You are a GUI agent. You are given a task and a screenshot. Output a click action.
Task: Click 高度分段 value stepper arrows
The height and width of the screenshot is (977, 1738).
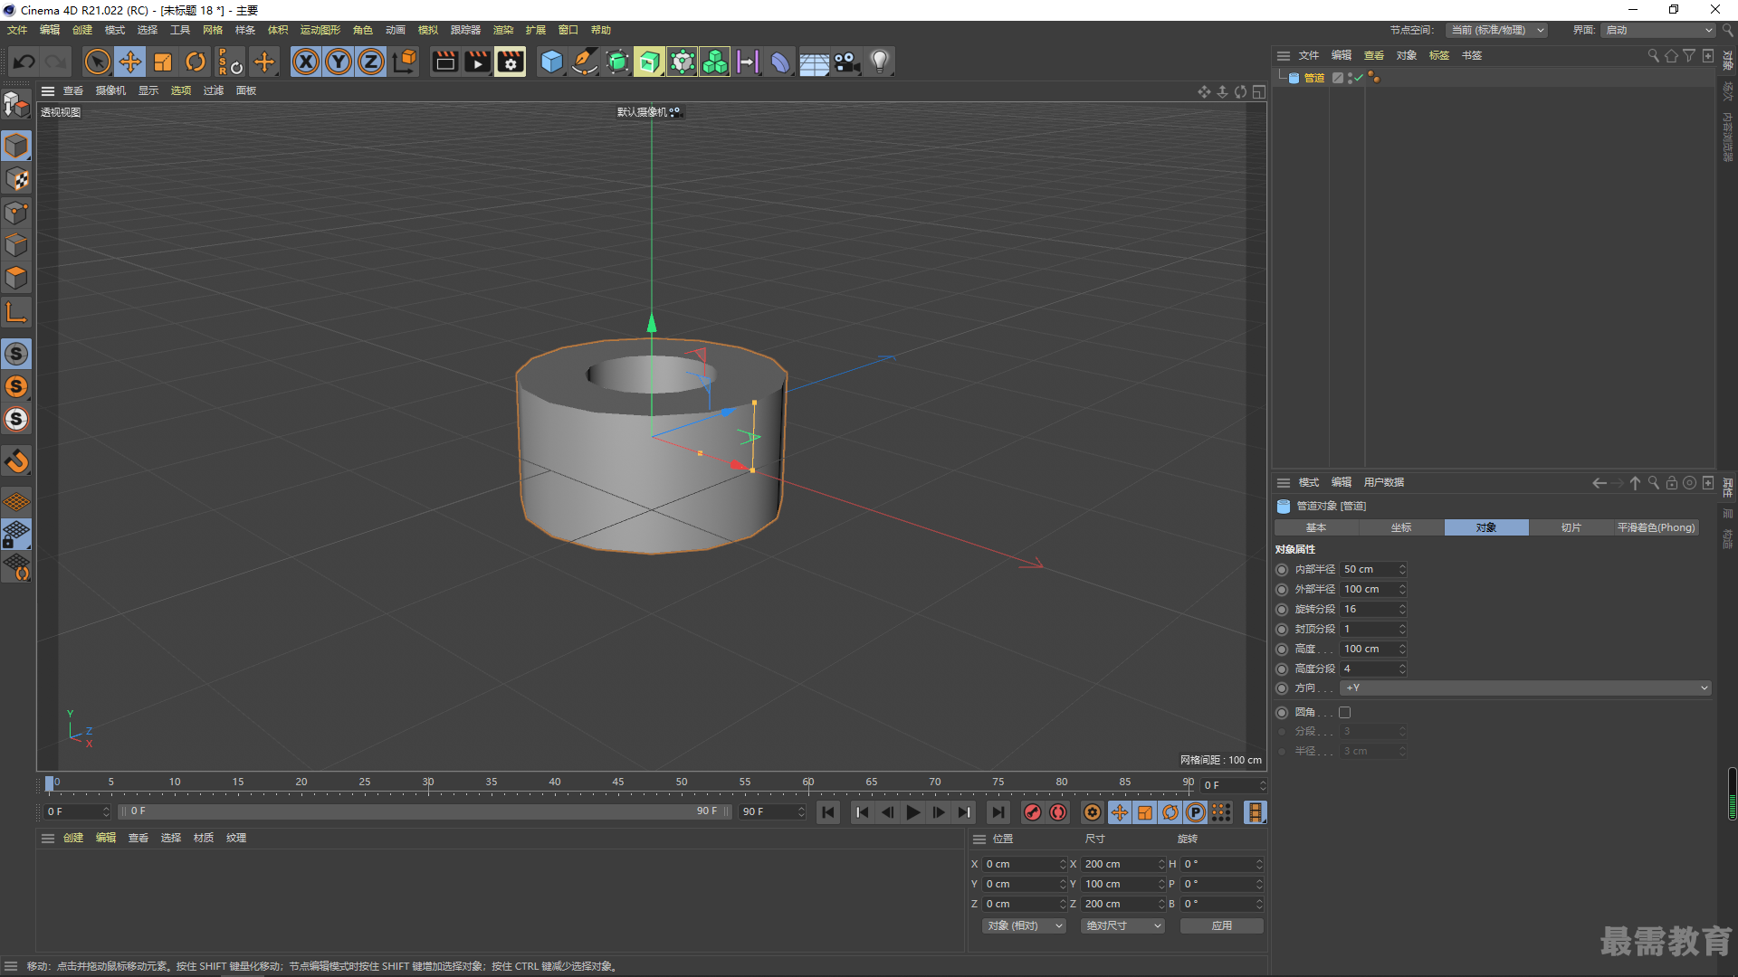tap(1402, 669)
